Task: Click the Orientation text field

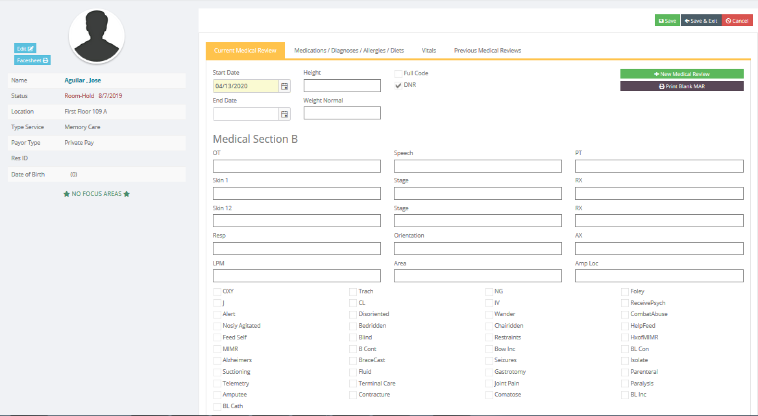Action: pyautogui.click(x=478, y=249)
